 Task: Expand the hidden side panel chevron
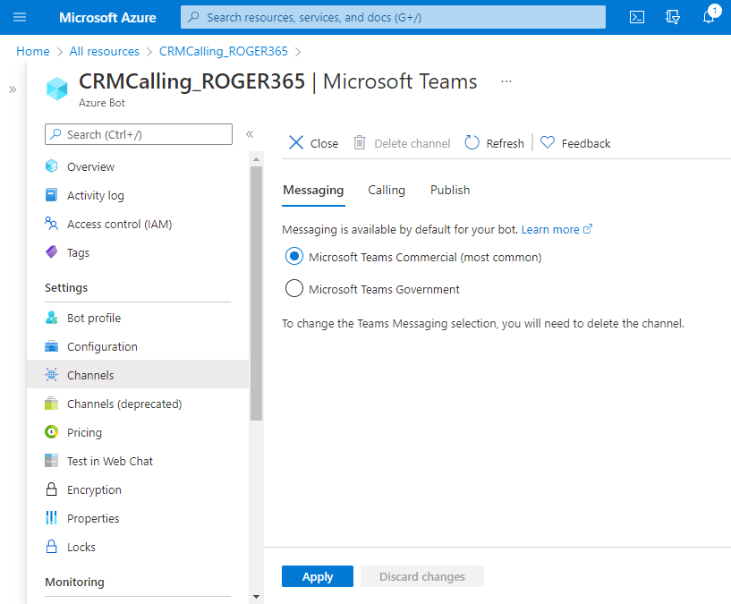pos(13,89)
